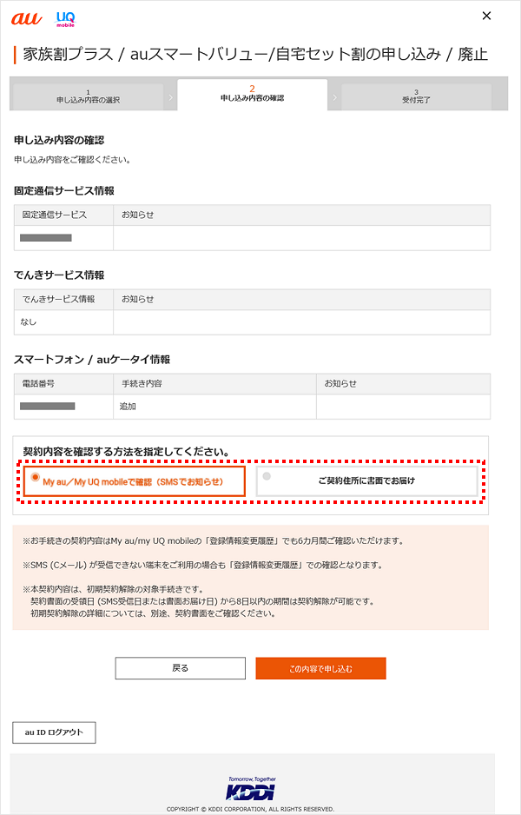Click the でんきサービス情報 なし cell
521x815 pixels.
[x=64, y=322]
